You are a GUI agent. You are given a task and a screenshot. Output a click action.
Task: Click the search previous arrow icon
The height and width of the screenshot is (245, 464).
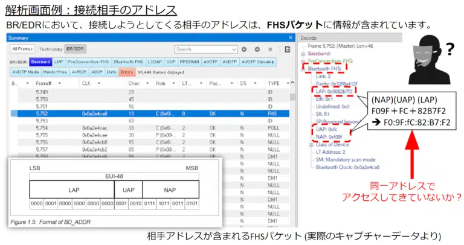[x=244, y=49]
